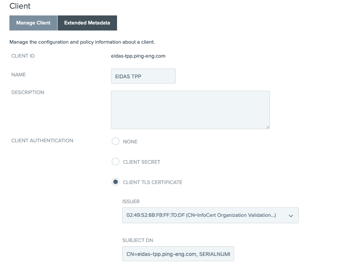
Task: Switch to the Manage Client tab
Action: [x=33, y=23]
